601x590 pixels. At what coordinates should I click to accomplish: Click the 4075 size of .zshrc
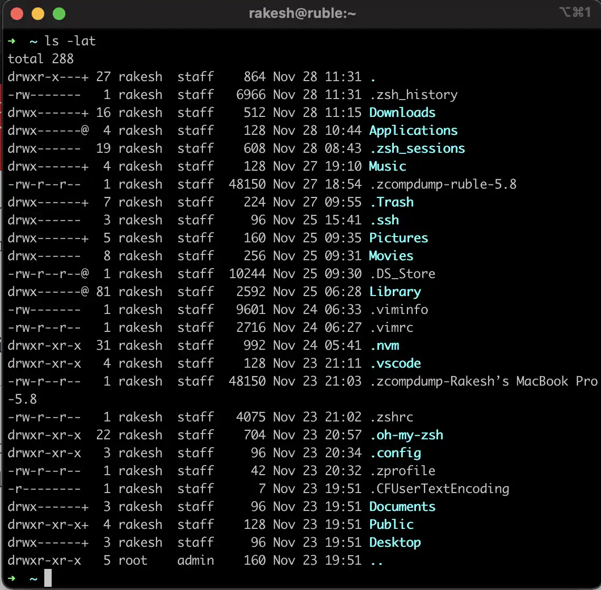tap(250, 417)
